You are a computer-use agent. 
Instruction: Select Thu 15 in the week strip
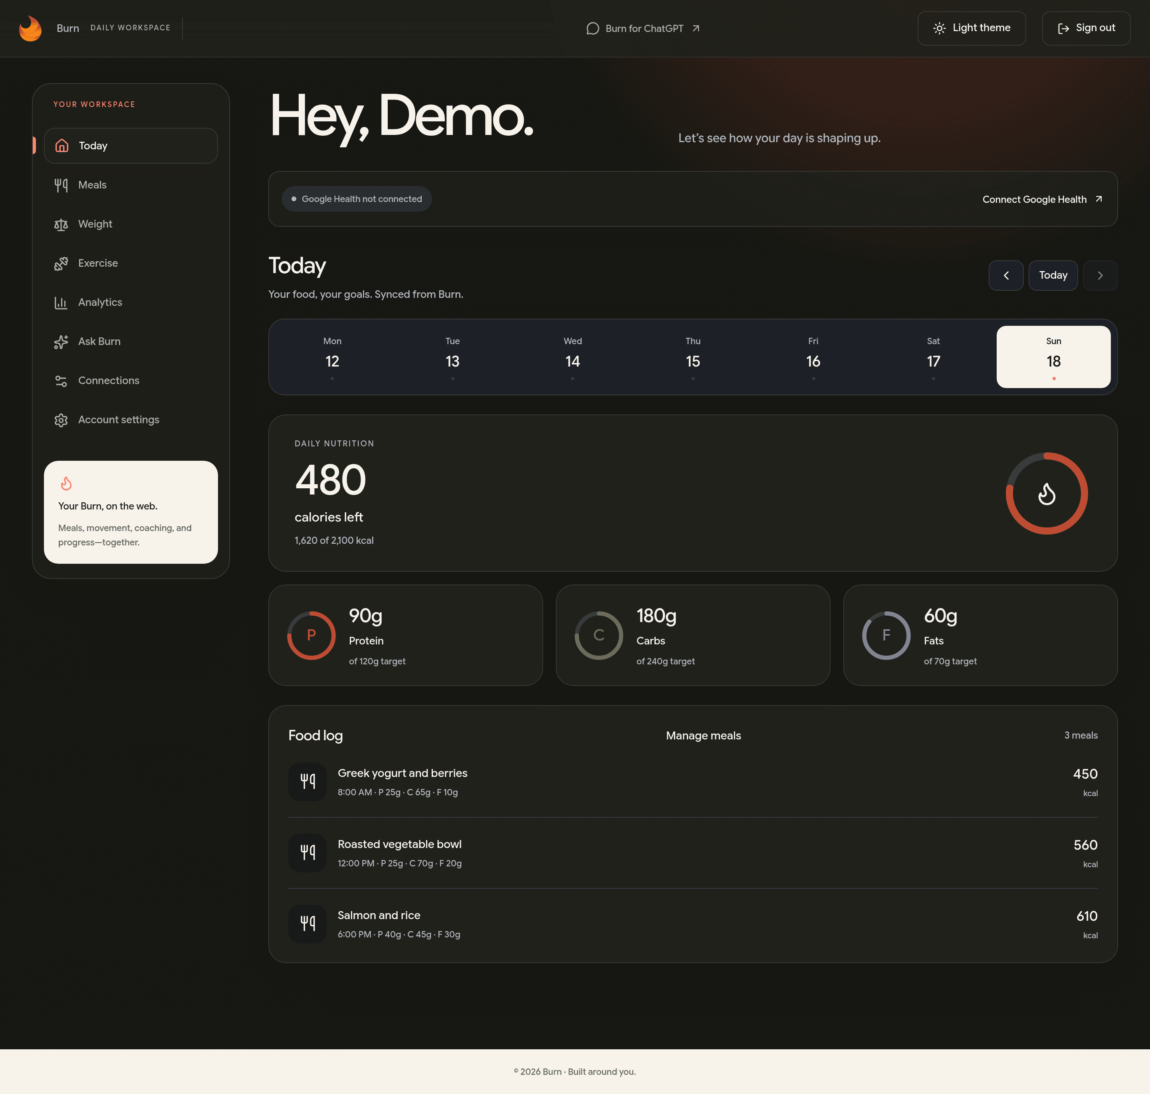point(693,357)
